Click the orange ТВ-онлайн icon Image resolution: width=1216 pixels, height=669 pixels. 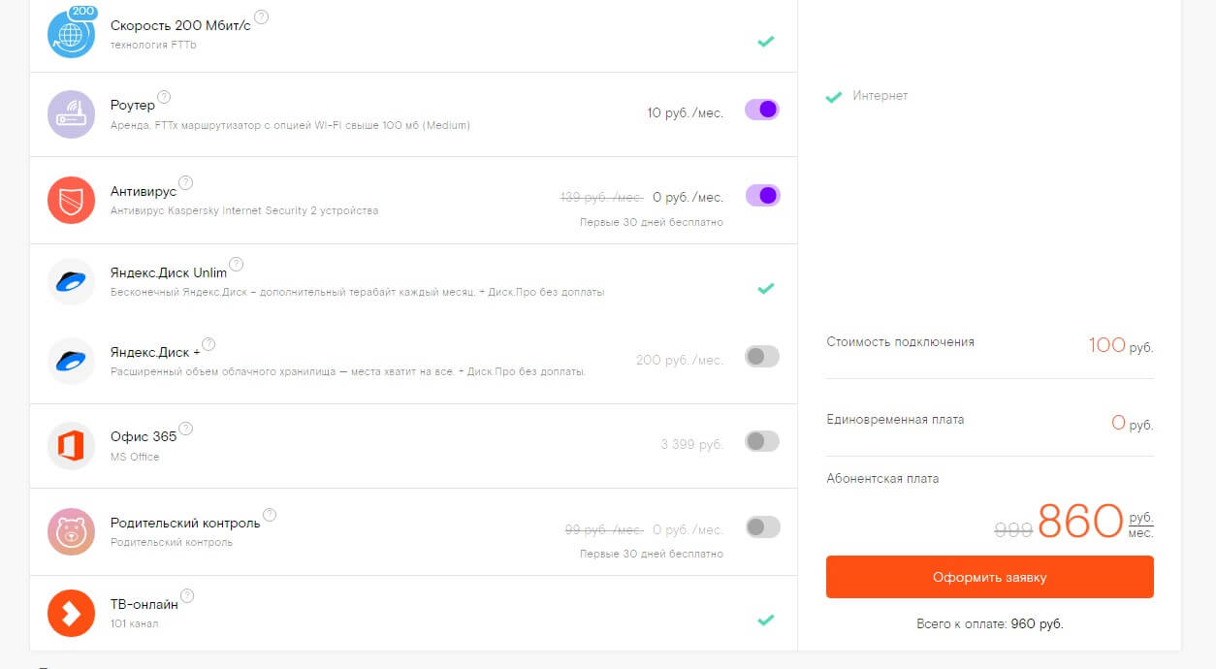[71, 613]
